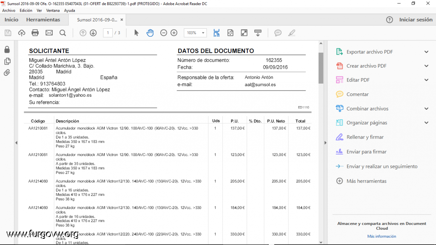Open the search magnifier tool
This screenshot has height=245, width=436.
click(x=63, y=33)
